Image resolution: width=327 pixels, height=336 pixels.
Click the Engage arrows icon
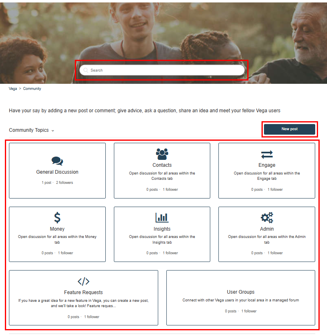pos(267,154)
